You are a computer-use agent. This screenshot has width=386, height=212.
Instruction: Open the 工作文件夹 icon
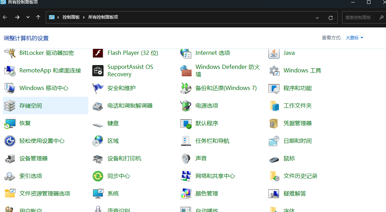pyautogui.click(x=274, y=106)
